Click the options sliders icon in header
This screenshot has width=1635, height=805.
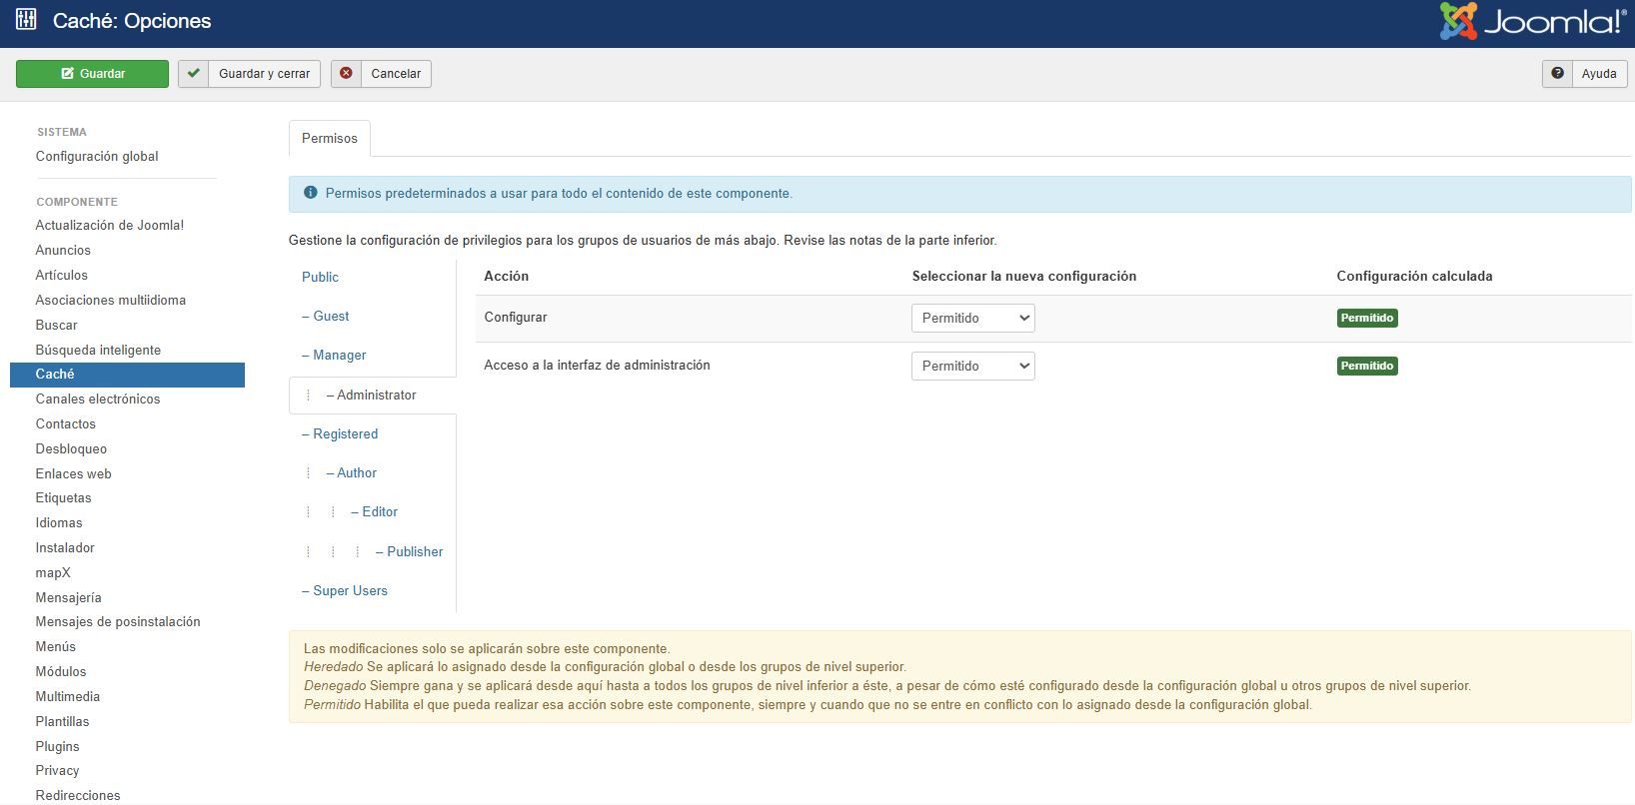(26, 20)
